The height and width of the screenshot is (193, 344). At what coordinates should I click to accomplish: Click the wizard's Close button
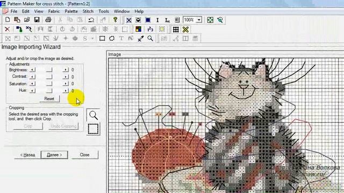pos(85,155)
